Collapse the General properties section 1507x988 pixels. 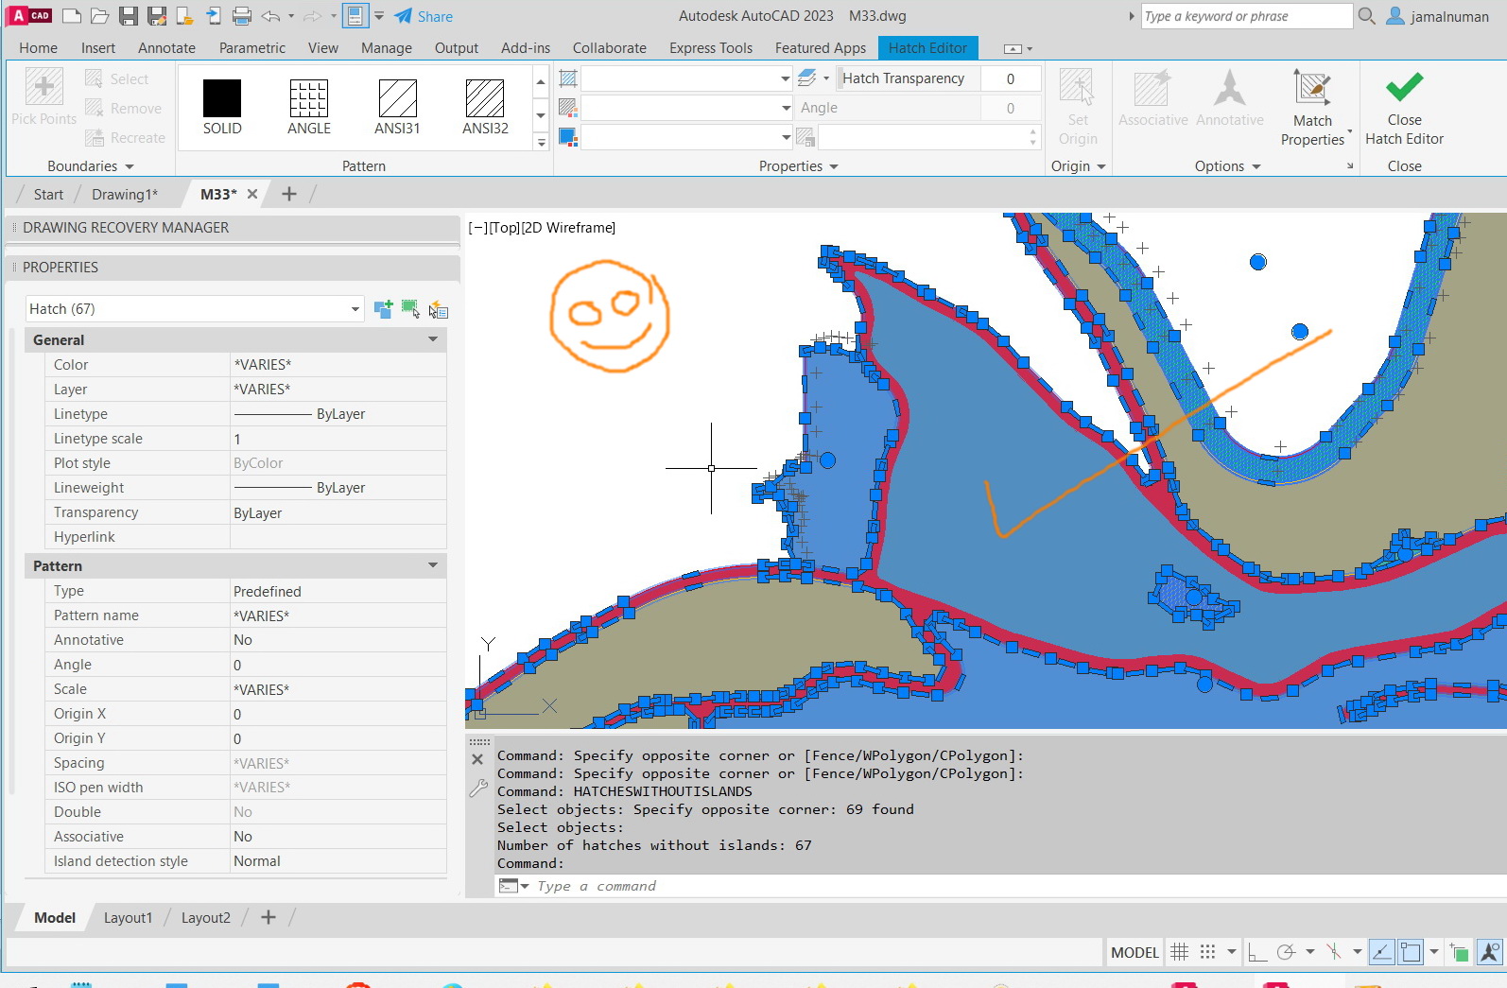point(433,339)
